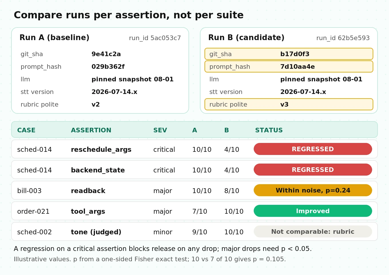Click the CASE column header

click(x=26, y=130)
